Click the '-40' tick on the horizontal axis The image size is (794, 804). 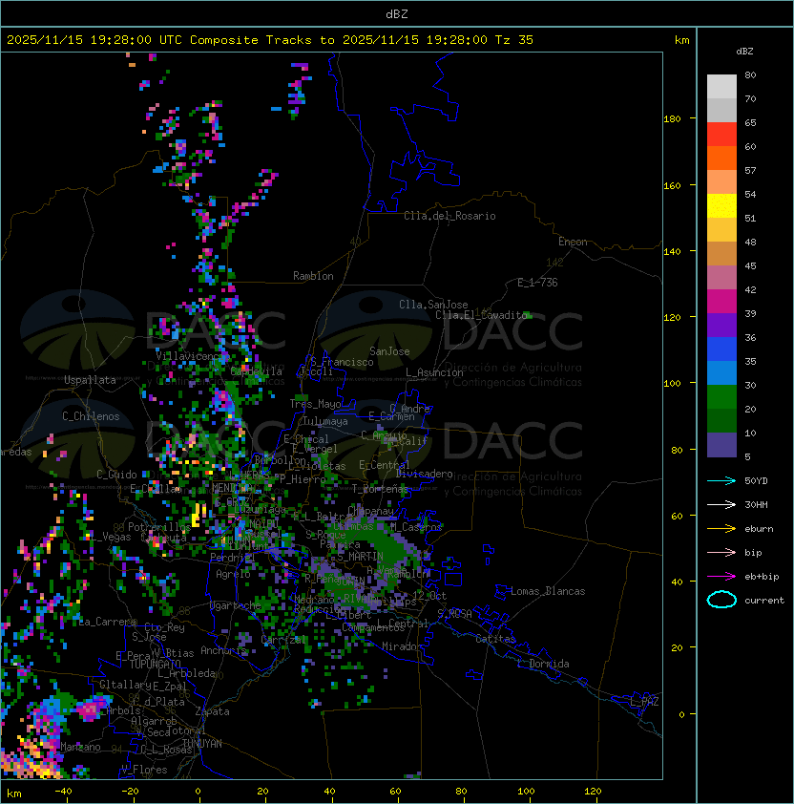[x=63, y=792]
